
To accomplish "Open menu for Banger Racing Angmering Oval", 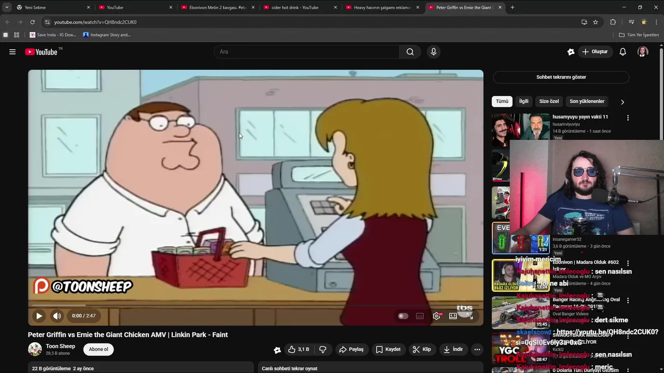I will (628, 300).
